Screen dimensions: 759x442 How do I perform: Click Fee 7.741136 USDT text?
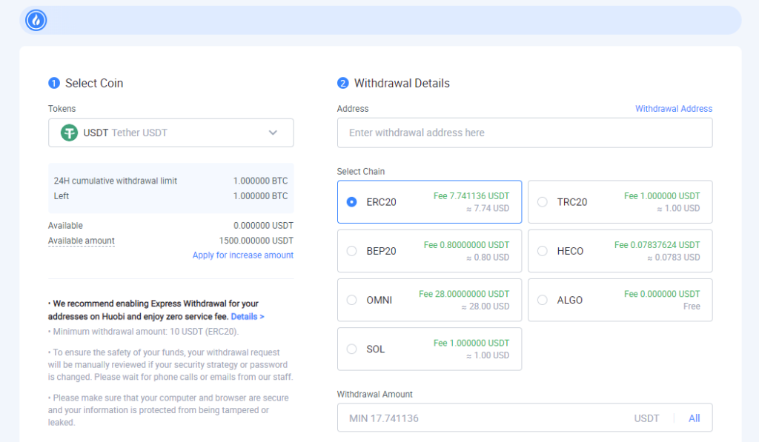[471, 196]
